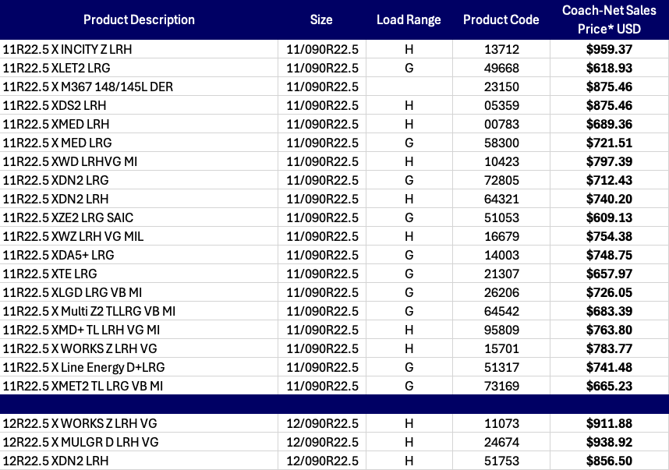Select the Size column header
Screen dimensions: 669x470
pos(320,19)
